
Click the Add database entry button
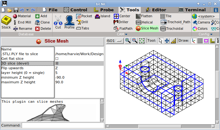click(x=41, y=16)
